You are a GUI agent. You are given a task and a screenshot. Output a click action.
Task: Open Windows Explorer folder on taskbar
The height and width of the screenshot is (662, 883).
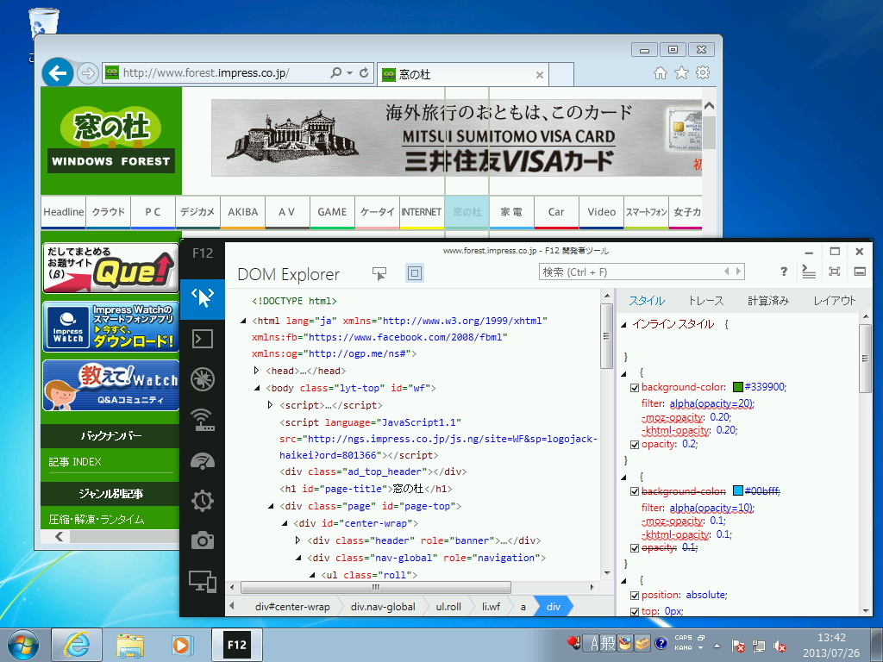pos(129,645)
